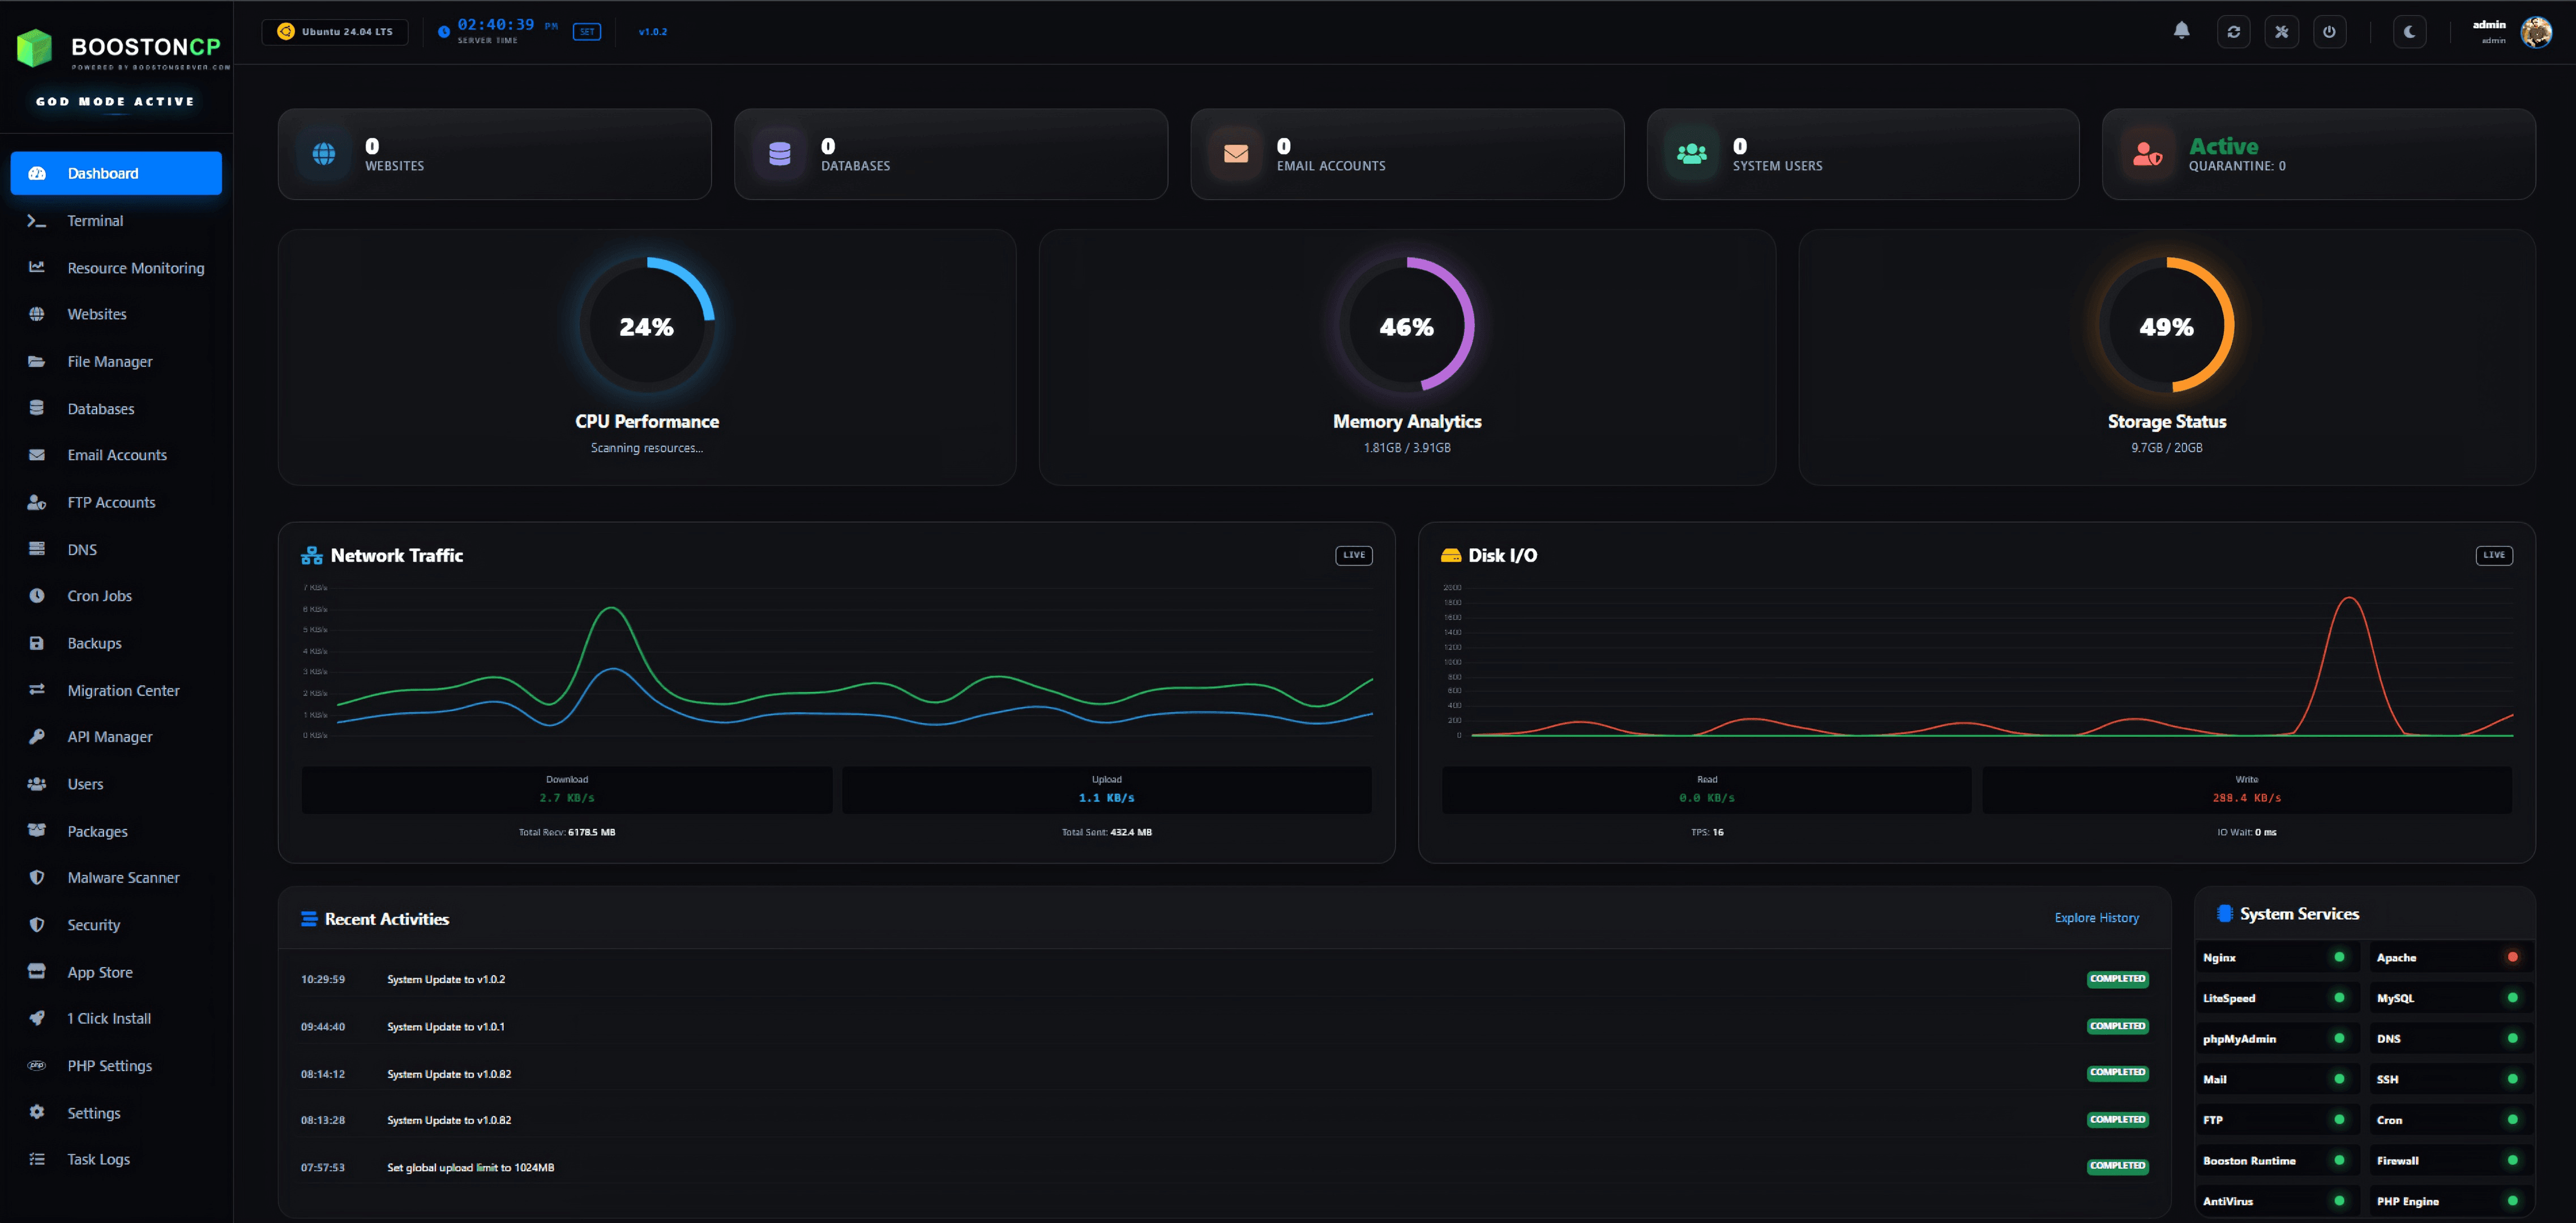Image resolution: width=2576 pixels, height=1223 pixels.
Task: Toggle LIVE mode on Disk I/O chart
Action: (x=2493, y=555)
